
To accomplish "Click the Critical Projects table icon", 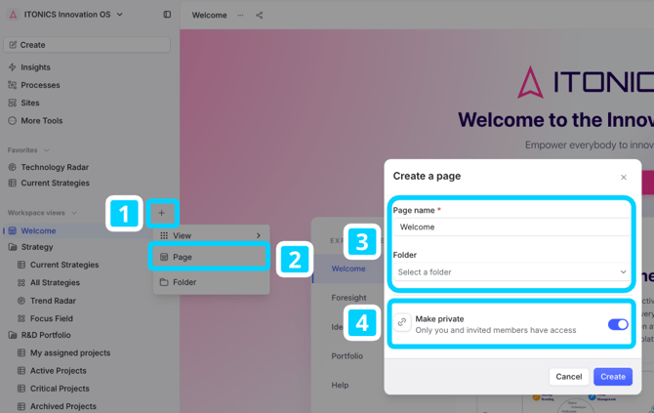I will pyautogui.click(x=21, y=389).
